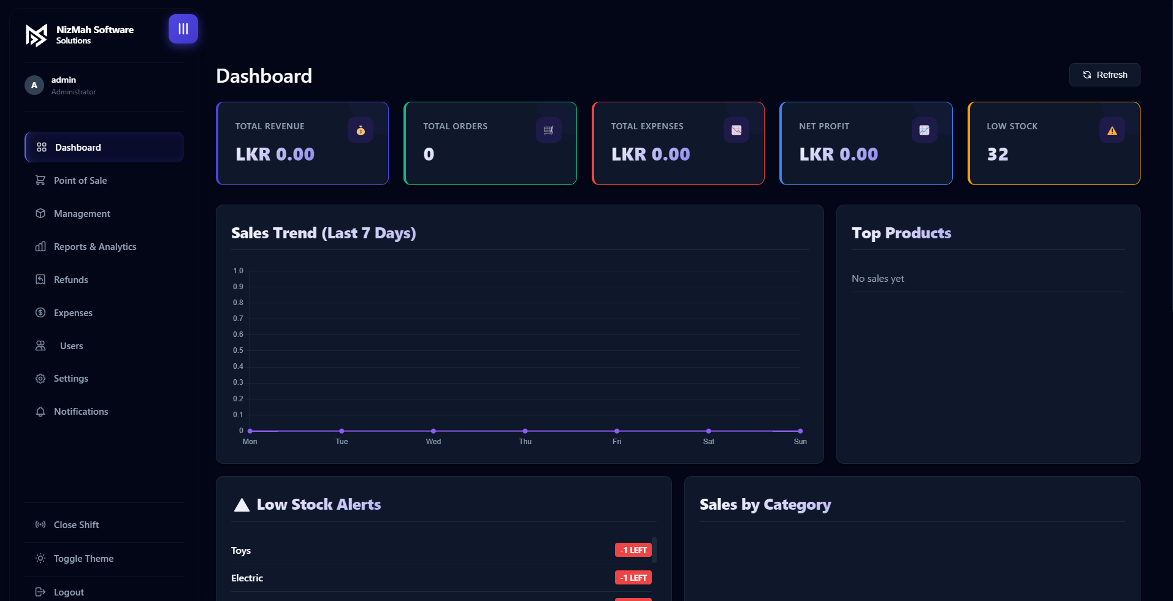Open the Notifications page
This screenshot has height=601, width=1173.
tap(81, 412)
